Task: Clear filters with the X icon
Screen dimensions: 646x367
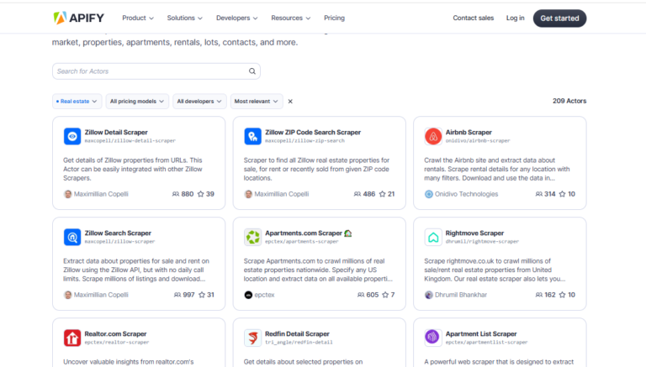Action: click(290, 102)
